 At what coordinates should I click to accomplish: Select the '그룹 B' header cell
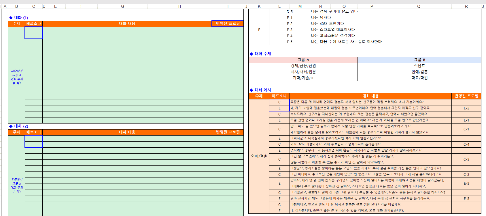coord(419,60)
